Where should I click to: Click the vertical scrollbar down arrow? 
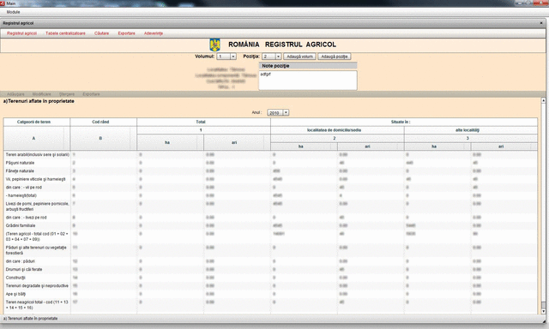coord(543,311)
